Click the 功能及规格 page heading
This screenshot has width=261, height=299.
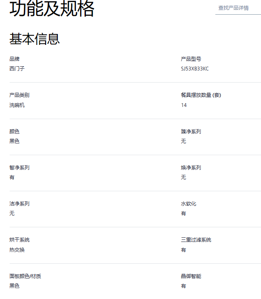pos(52,9)
